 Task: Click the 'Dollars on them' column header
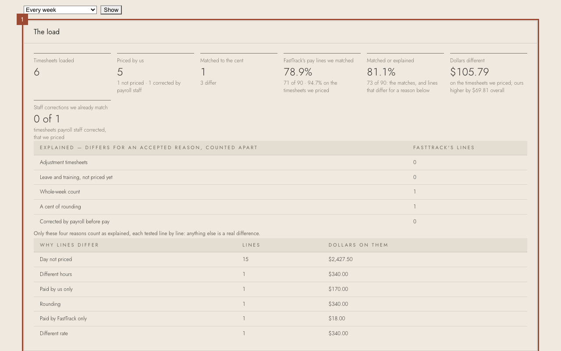tap(359, 245)
